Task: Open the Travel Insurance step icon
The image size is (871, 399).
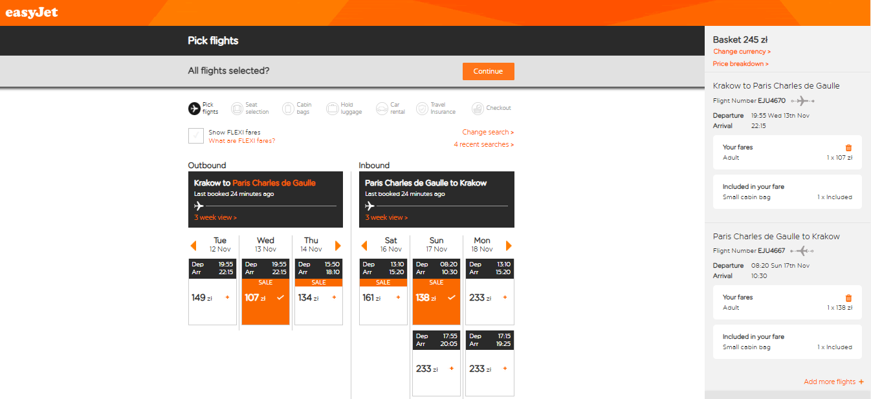Action: coord(422,109)
